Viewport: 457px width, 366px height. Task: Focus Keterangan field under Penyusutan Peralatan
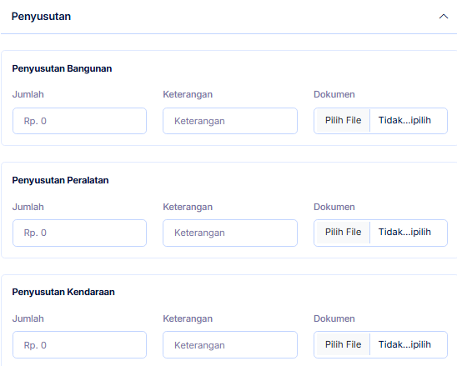pos(230,233)
